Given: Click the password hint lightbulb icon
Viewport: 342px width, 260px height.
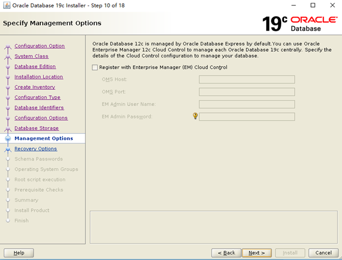Looking at the screenshot, I should point(195,116).
